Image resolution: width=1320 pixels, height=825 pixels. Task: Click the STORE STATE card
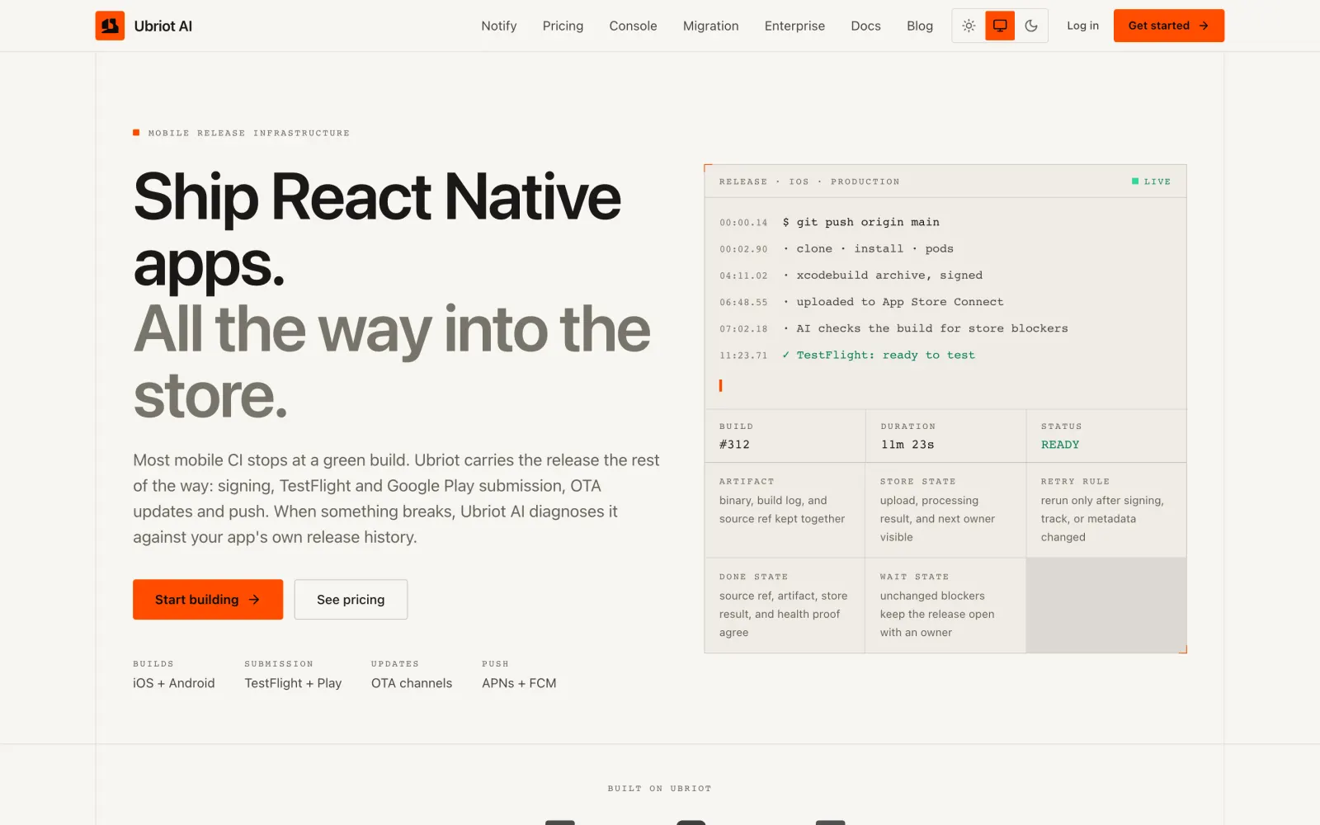click(x=945, y=510)
